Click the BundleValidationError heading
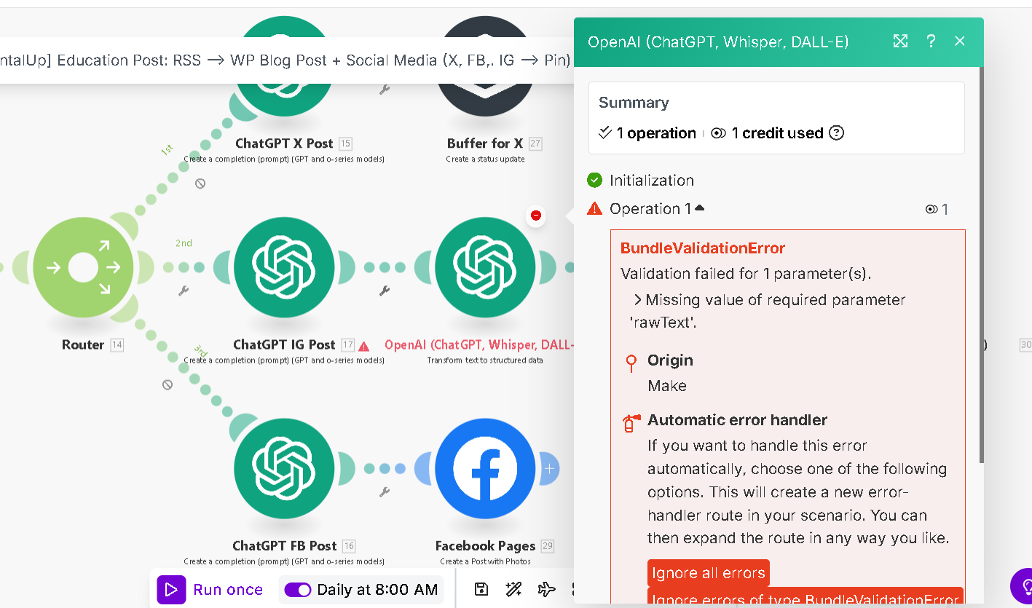 click(x=703, y=248)
